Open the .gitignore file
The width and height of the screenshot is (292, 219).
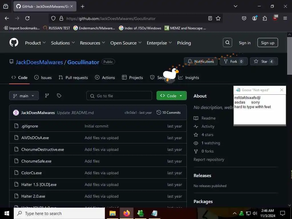coord(30,126)
